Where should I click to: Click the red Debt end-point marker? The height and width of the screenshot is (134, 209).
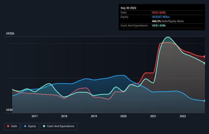coord(205,57)
